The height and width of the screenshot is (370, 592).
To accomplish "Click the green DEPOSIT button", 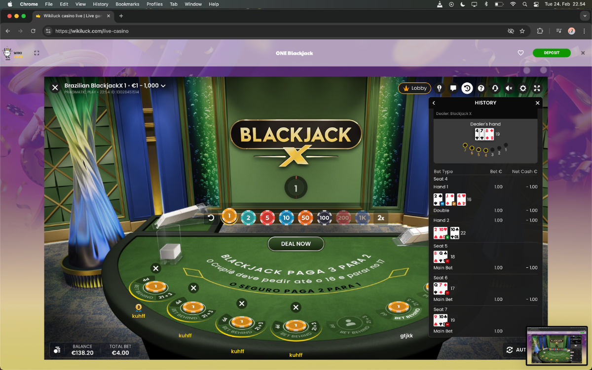I will click(x=551, y=53).
